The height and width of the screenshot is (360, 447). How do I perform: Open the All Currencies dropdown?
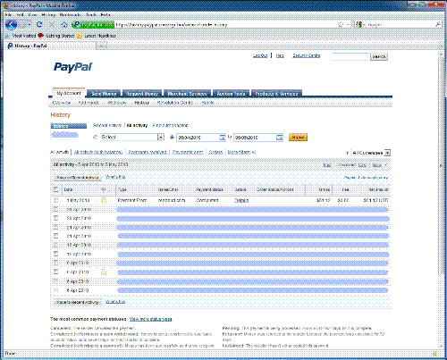[371, 153]
